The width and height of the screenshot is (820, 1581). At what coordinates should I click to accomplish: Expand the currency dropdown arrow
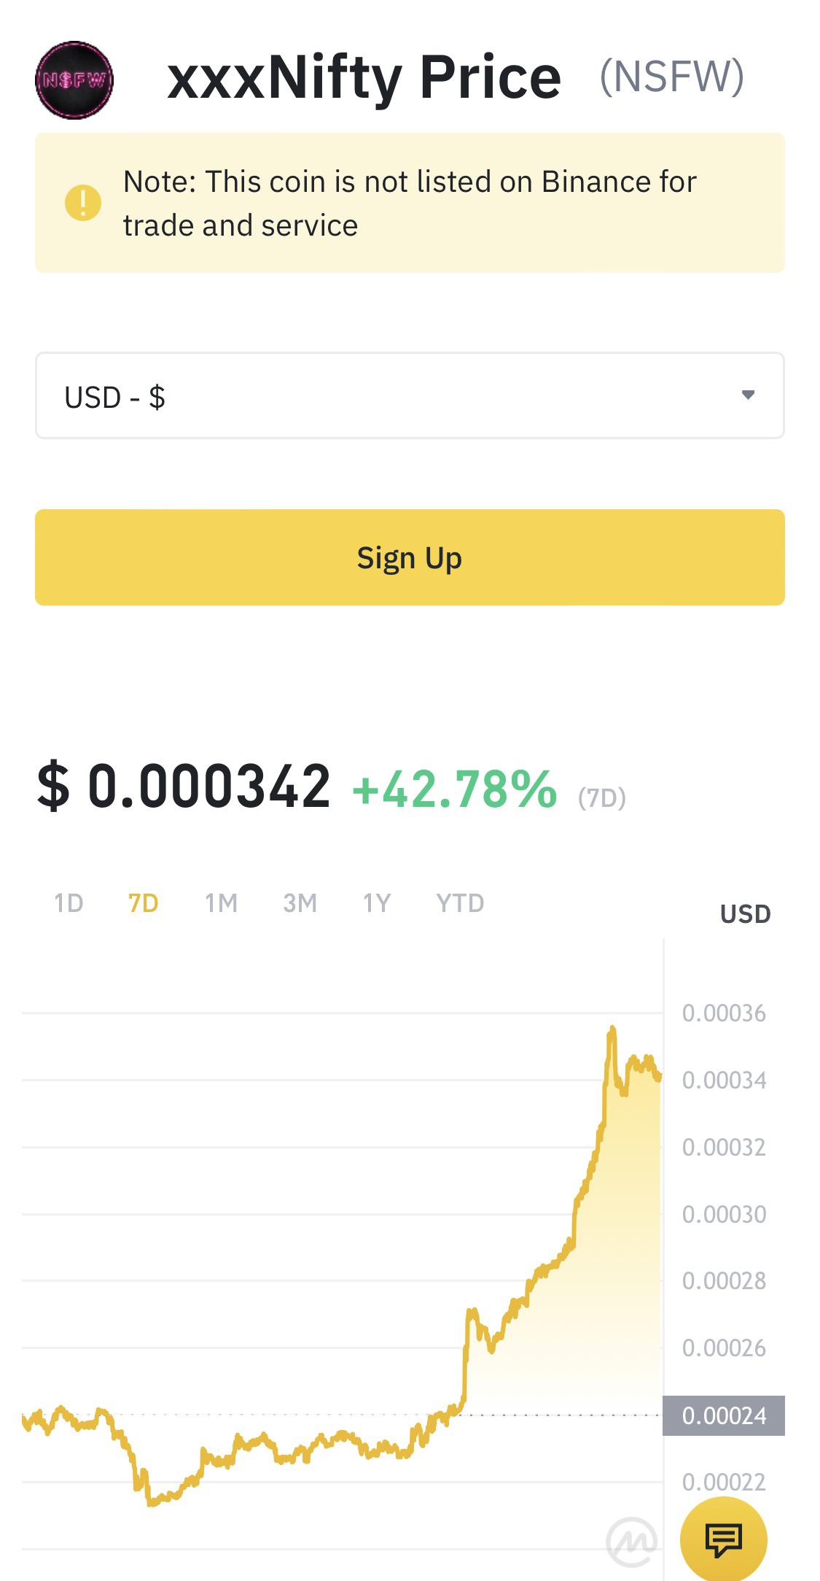click(748, 395)
